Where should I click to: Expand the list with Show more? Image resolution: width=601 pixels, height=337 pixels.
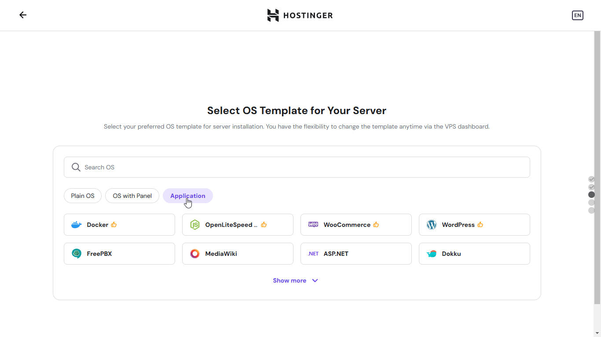[296, 280]
